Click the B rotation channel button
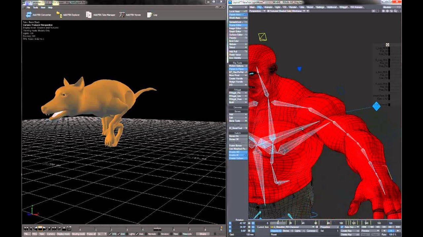The width and height of the screenshot is (423, 237). pyautogui.click(x=230, y=231)
